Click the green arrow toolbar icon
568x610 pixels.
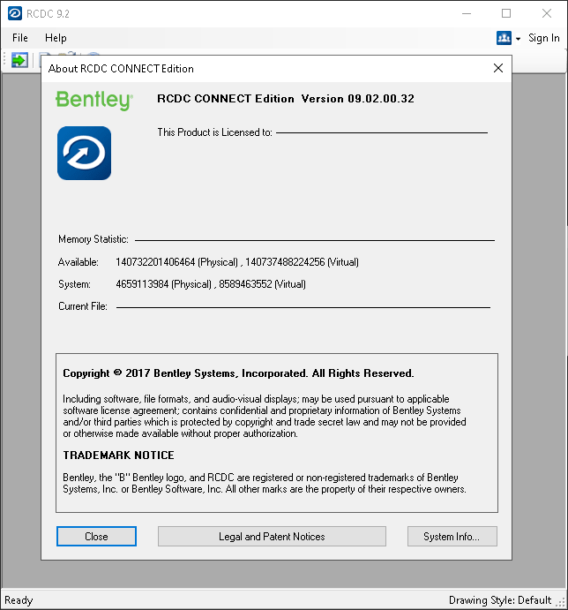click(19, 60)
